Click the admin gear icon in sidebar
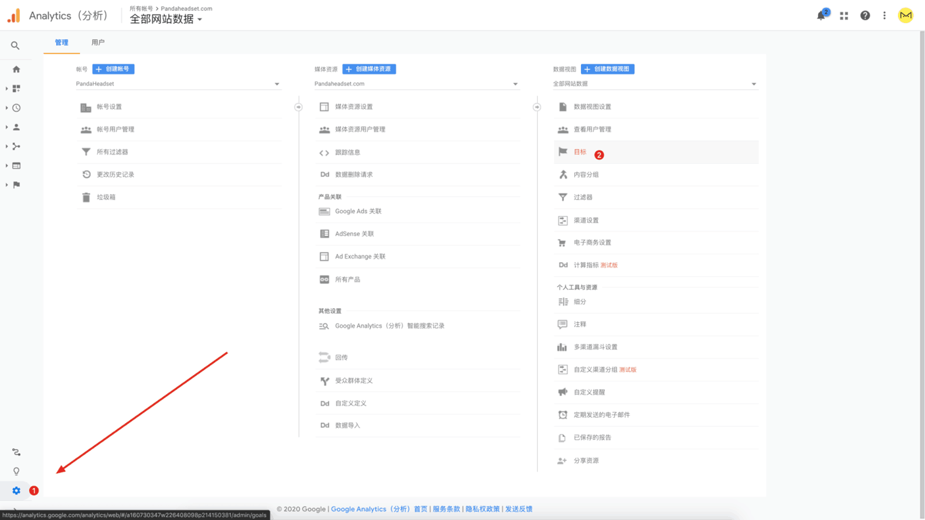This screenshot has height=520, width=925. point(16,490)
